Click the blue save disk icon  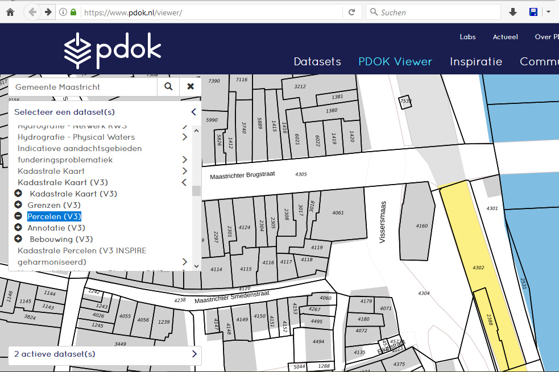(x=533, y=12)
